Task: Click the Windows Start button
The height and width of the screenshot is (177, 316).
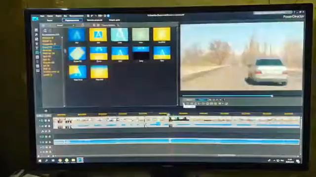Action: click(40, 161)
